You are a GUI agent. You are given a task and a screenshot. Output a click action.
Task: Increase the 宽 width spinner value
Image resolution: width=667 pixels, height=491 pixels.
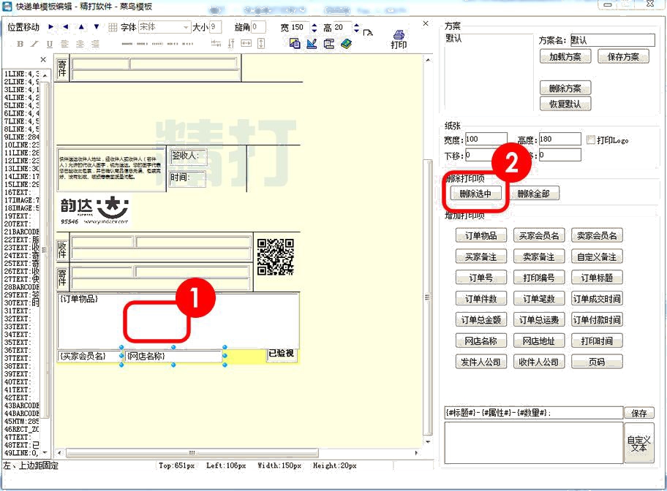[314, 24]
